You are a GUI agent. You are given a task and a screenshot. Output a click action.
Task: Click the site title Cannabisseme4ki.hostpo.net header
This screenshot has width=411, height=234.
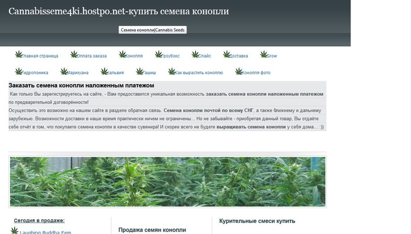coord(118,11)
